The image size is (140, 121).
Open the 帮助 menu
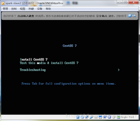coord(48,9)
